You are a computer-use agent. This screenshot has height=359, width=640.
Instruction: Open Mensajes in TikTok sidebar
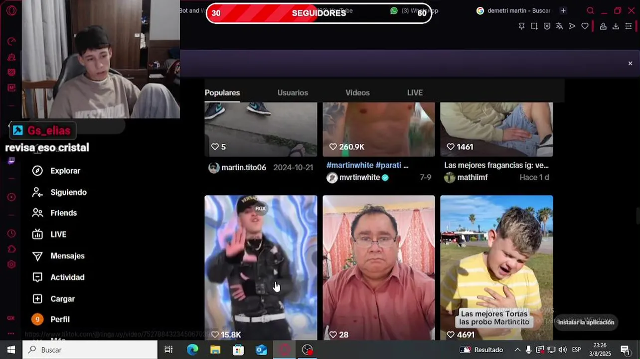click(58, 256)
